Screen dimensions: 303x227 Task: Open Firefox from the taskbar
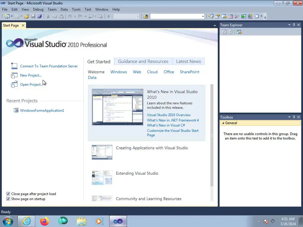pos(45,221)
